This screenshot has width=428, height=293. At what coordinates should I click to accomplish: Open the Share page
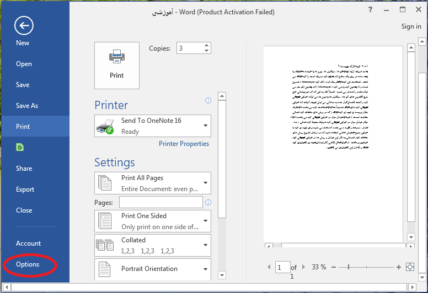[24, 169]
